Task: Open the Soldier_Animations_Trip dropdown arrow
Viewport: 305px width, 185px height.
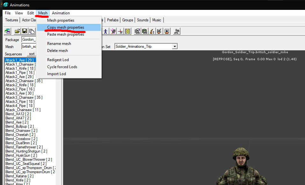Action: [x=175, y=46]
